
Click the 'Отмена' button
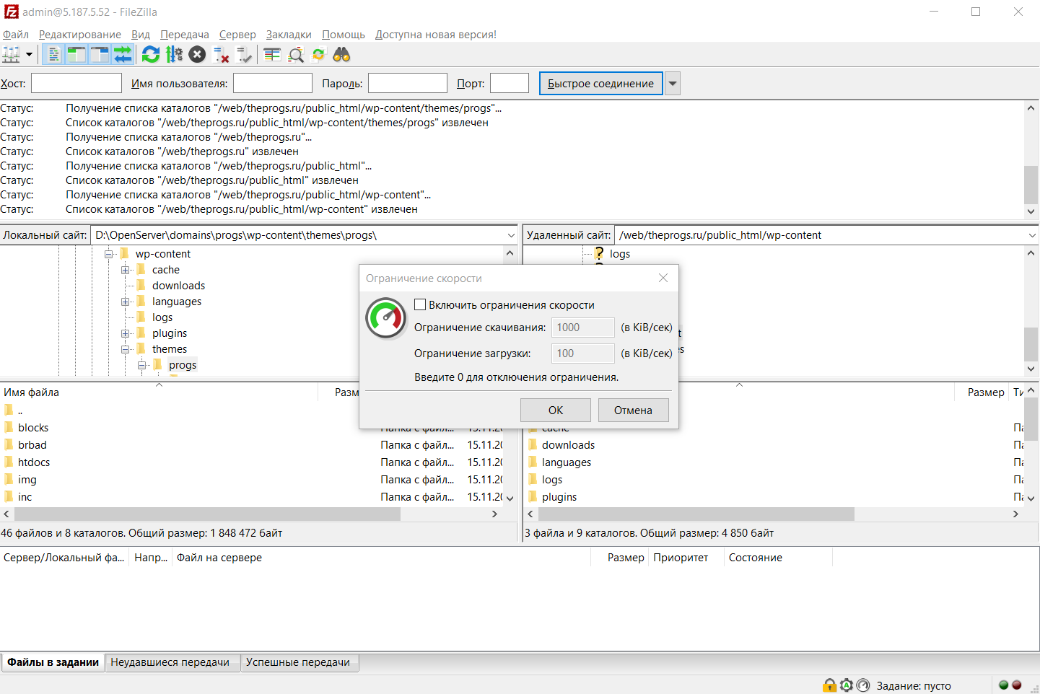coord(633,410)
